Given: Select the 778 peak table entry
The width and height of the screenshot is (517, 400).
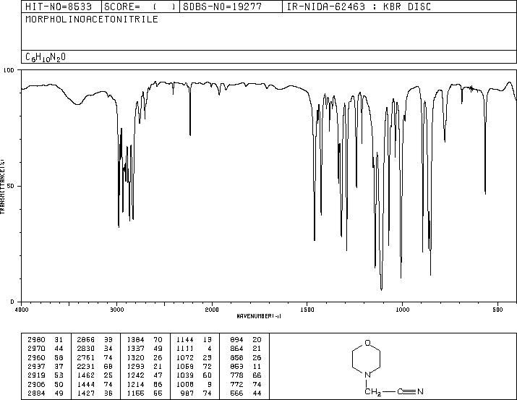Looking at the screenshot, I should click(246, 375).
